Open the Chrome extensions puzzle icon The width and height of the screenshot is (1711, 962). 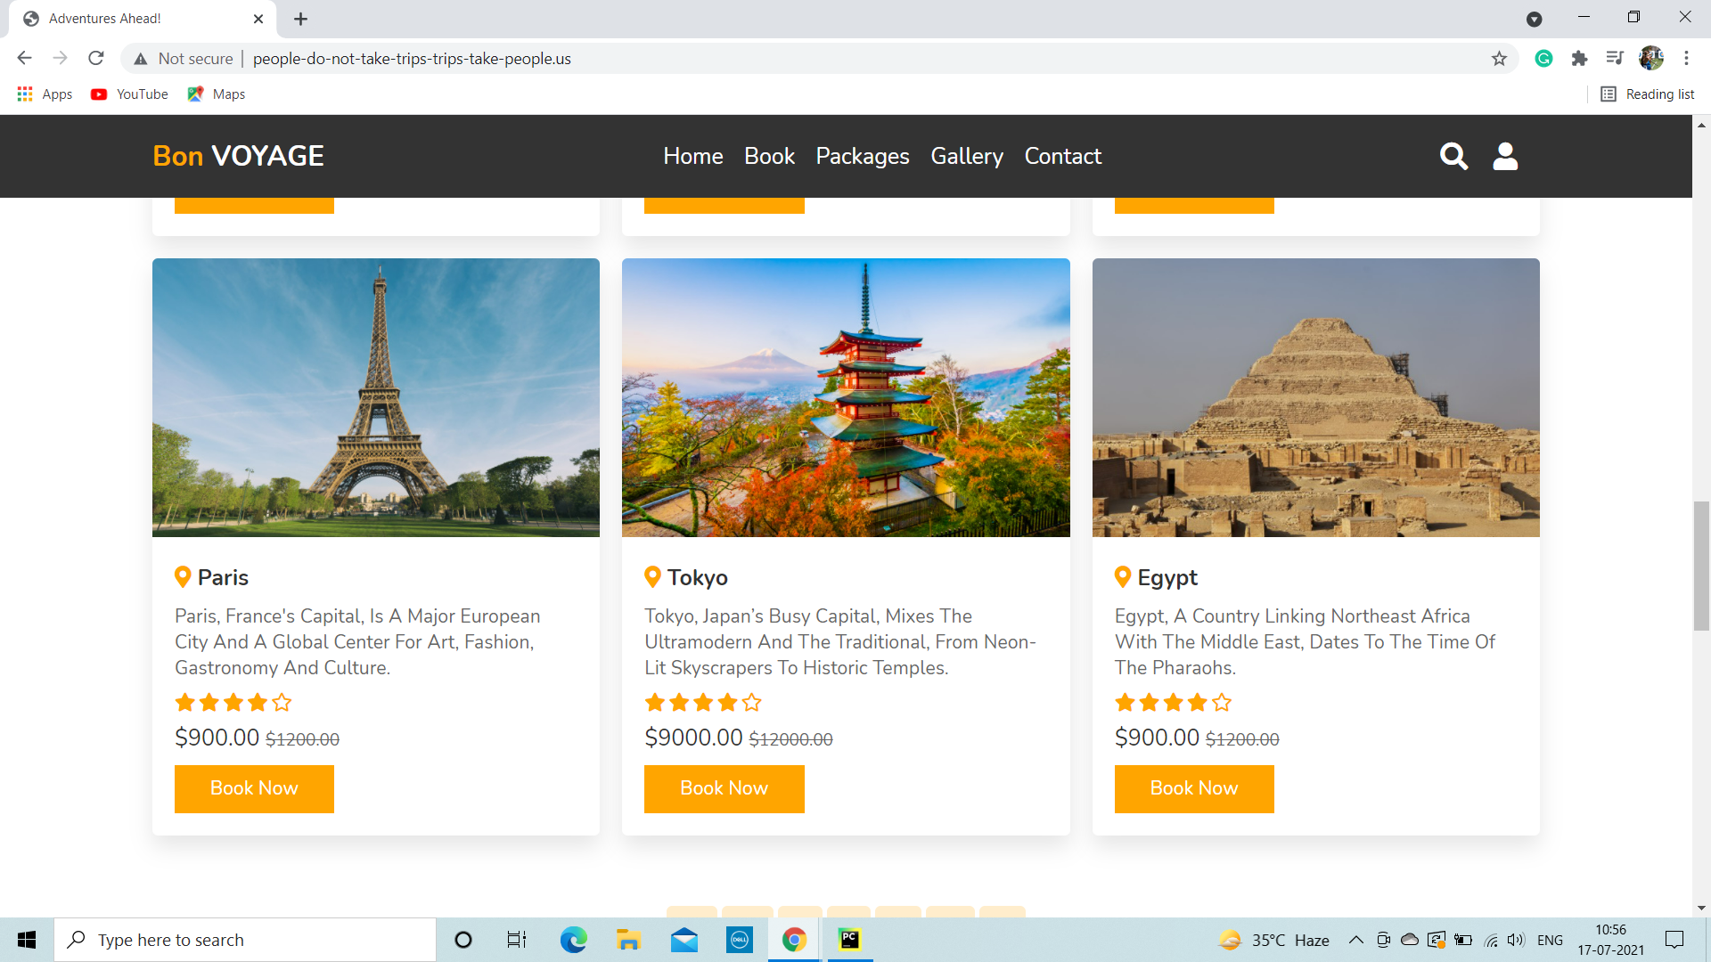1579,59
